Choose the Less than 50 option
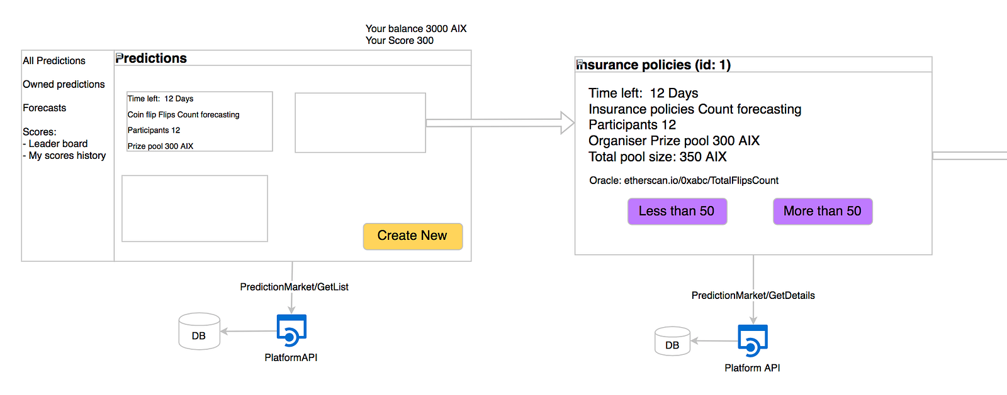This screenshot has width=1007, height=395. (677, 212)
